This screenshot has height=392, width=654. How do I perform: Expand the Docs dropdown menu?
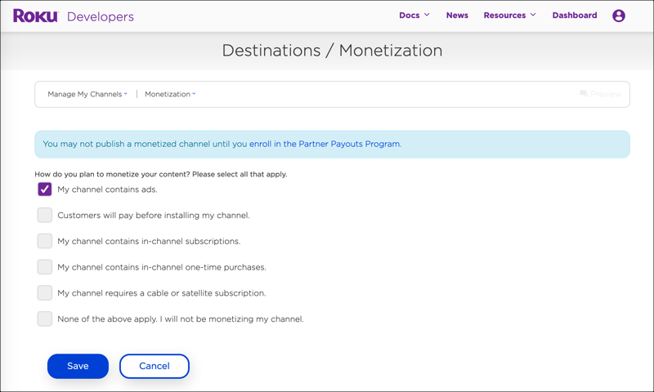pyautogui.click(x=414, y=16)
